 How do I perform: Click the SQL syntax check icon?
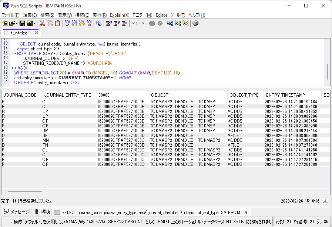point(67,23)
